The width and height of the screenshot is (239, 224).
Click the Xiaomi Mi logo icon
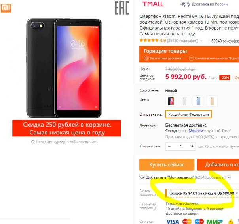(x=6, y=8)
